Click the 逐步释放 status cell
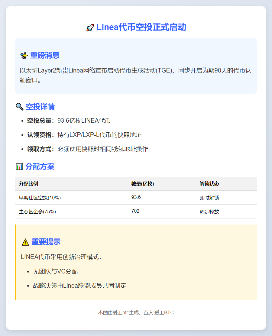The width and height of the screenshot is (272, 336). [x=209, y=212]
